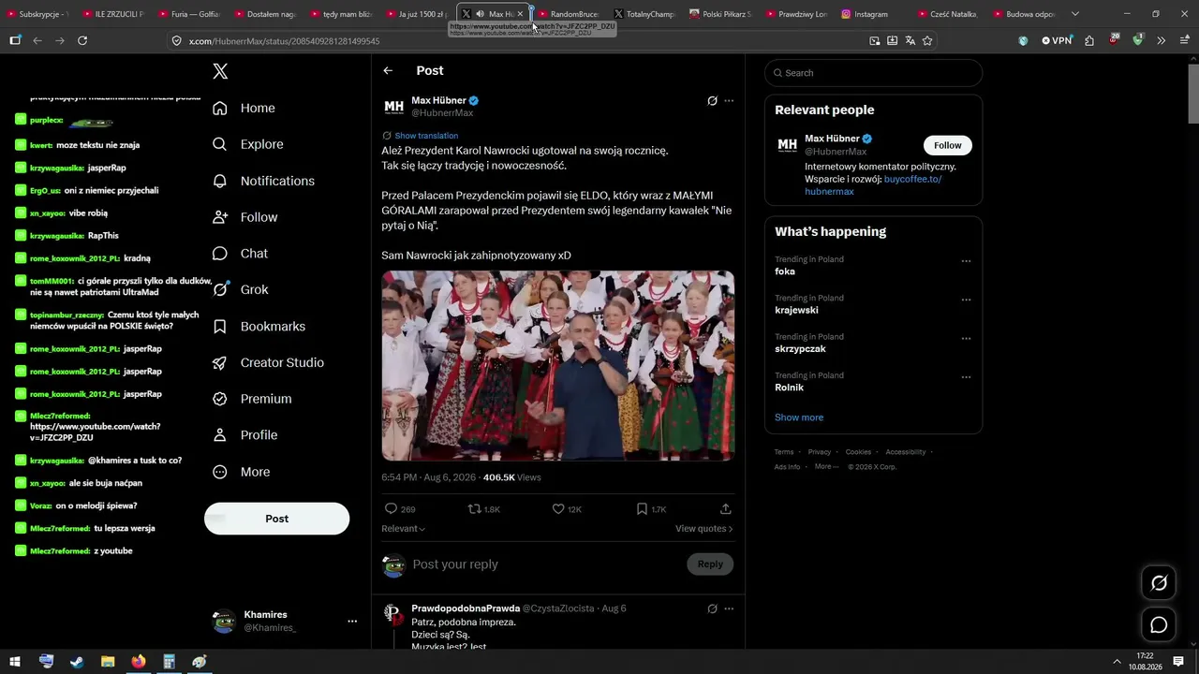Open the floating Grok button
This screenshot has width=1199, height=674.
(1159, 583)
